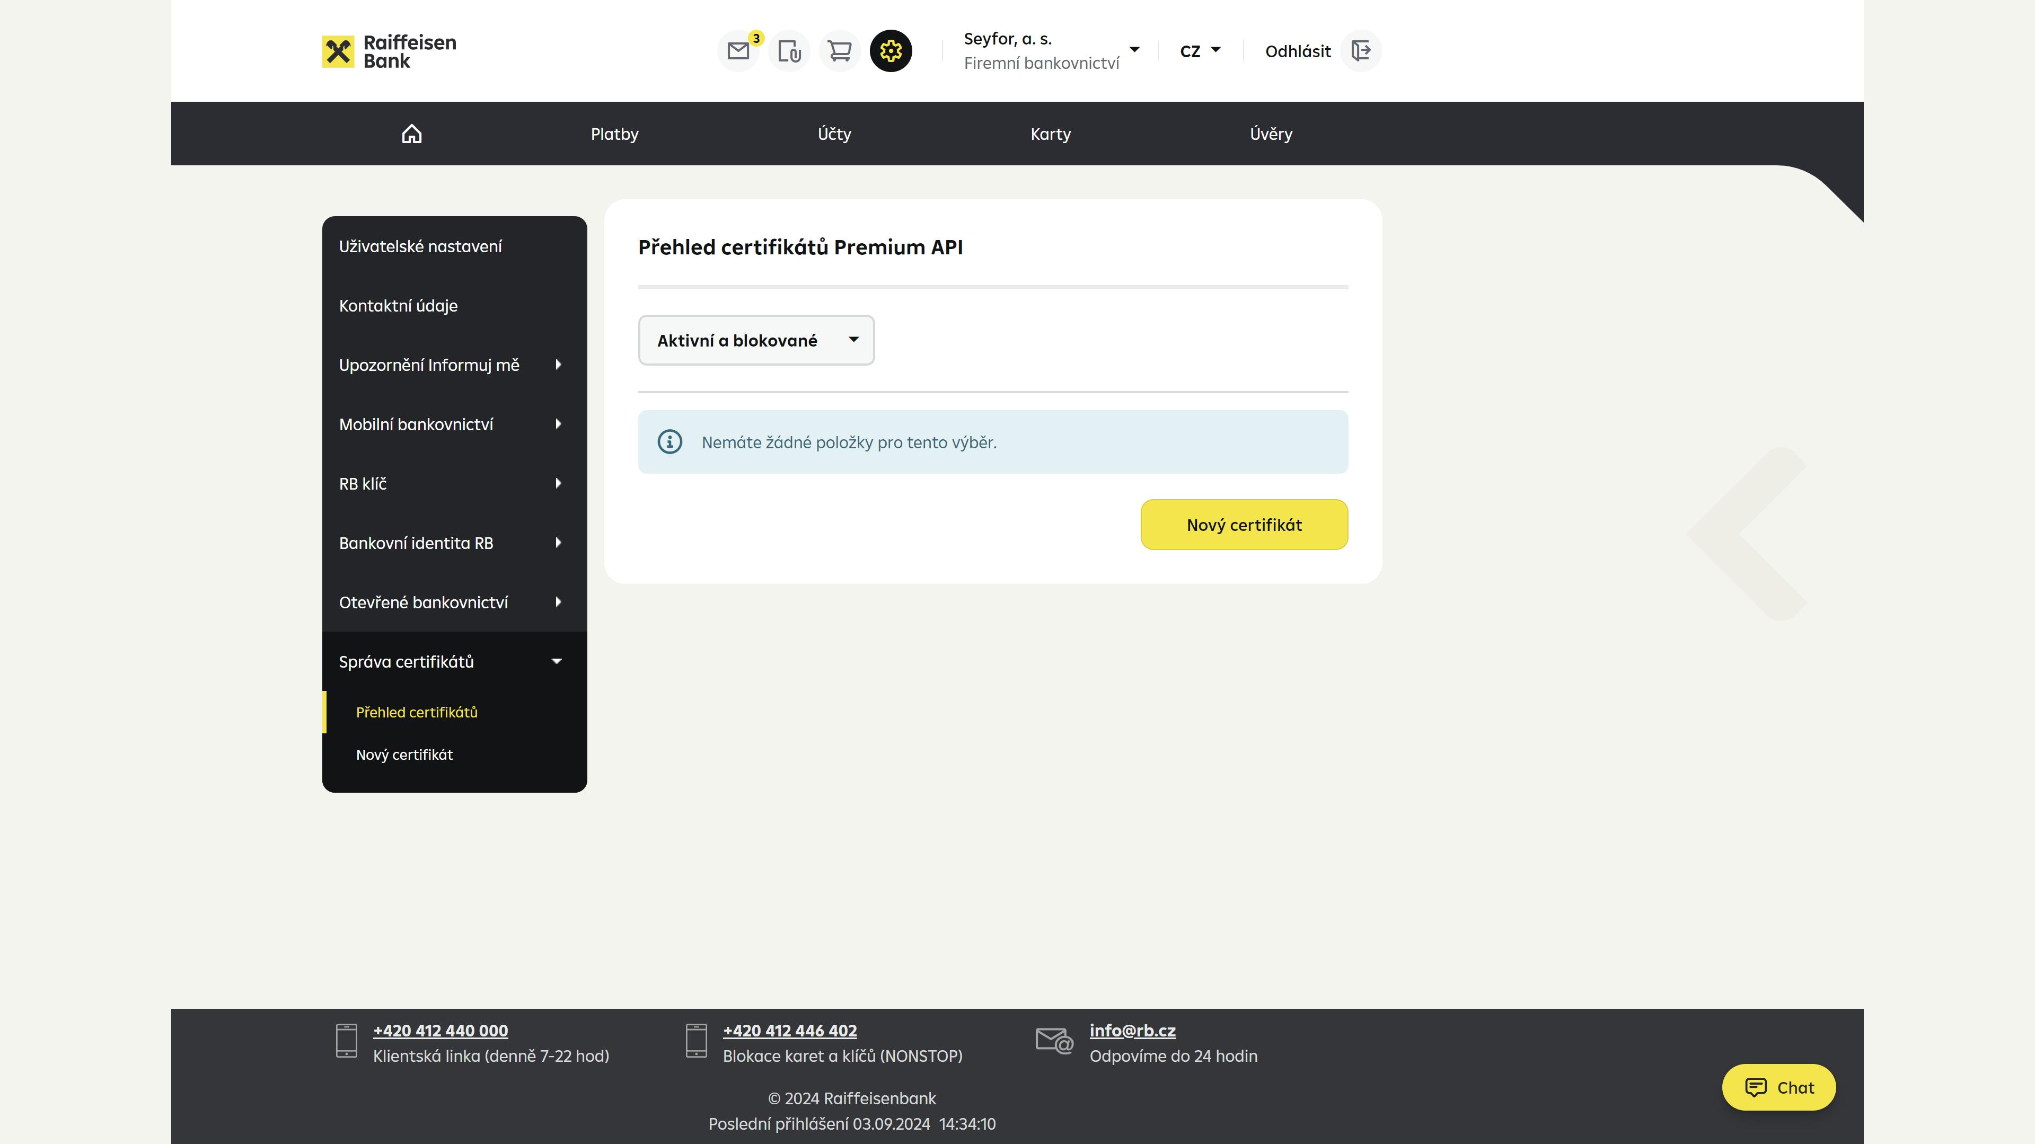Open the messages envelope icon
Screen dimensions: 2035x1144
(738, 51)
